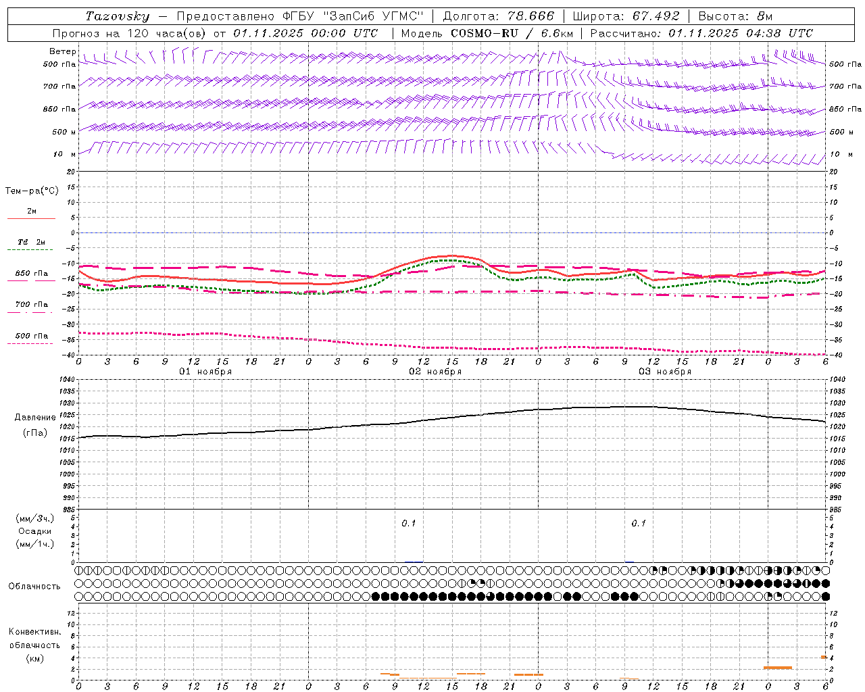Click the Облачность cloud cover label
Image resolution: width=865 pixels, height=692 pixels.
click(34, 586)
